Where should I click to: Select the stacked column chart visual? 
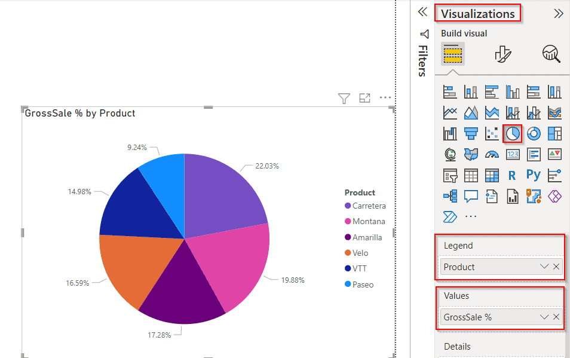point(471,92)
